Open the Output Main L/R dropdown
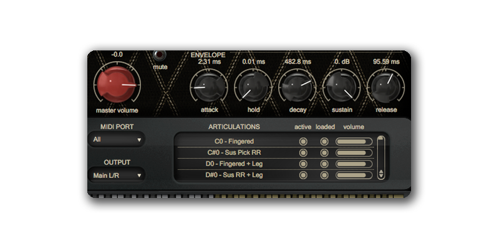 click(117, 176)
